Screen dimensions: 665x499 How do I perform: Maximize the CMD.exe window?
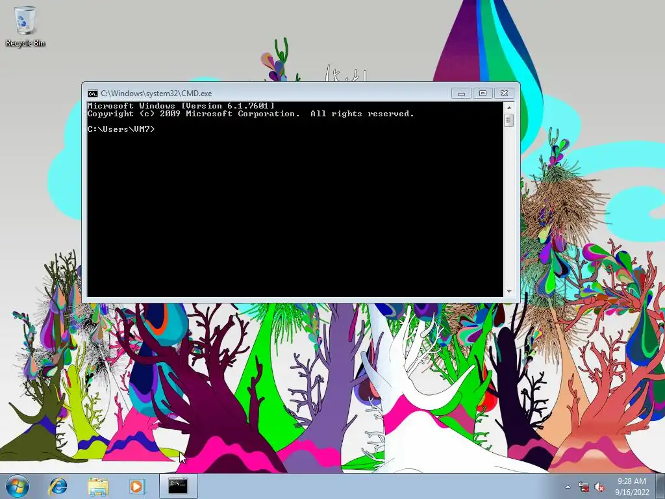click(483, 94)
